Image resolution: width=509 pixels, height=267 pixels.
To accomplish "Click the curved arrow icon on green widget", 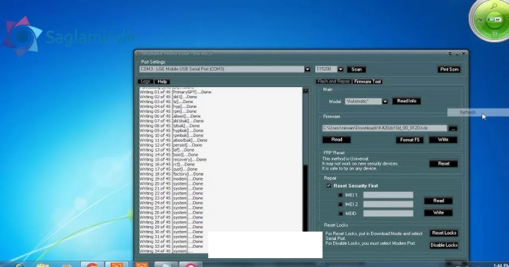I will click(478, 19).
